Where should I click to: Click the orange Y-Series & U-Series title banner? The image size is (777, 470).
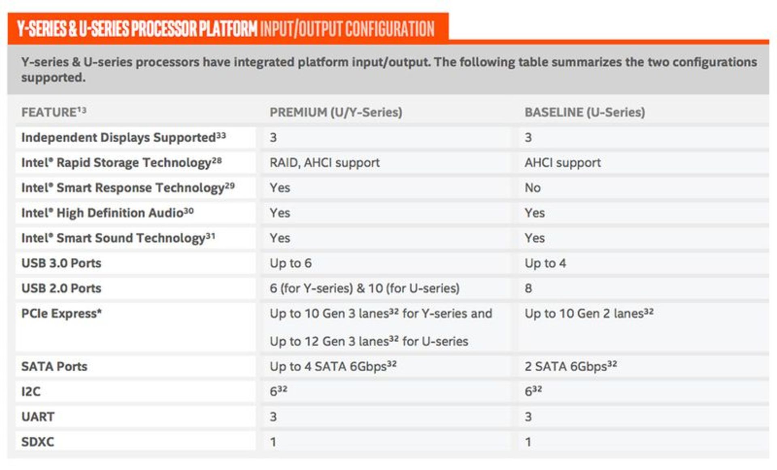click(225, 29)
